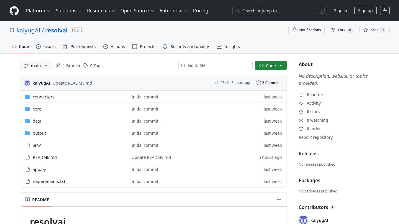Viewport: 399px width, 224px height.
Task: Open the Insights tab
Action: tap(228, 47)
